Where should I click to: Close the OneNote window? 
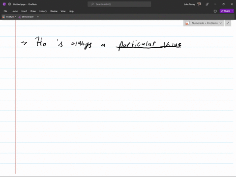(x=232, y=4)
